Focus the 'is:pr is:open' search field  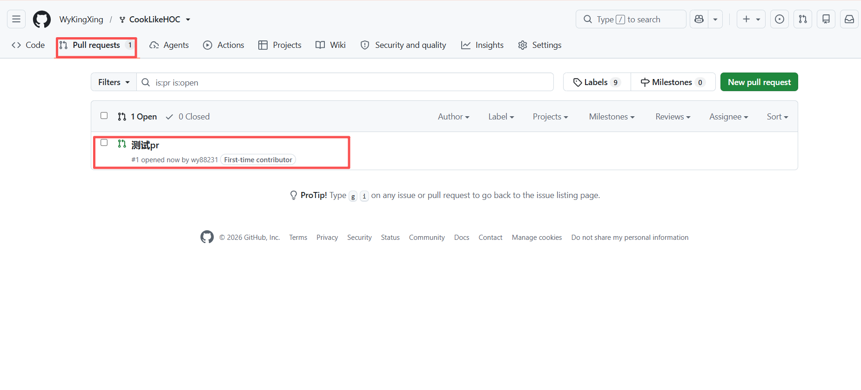(345, 82)
